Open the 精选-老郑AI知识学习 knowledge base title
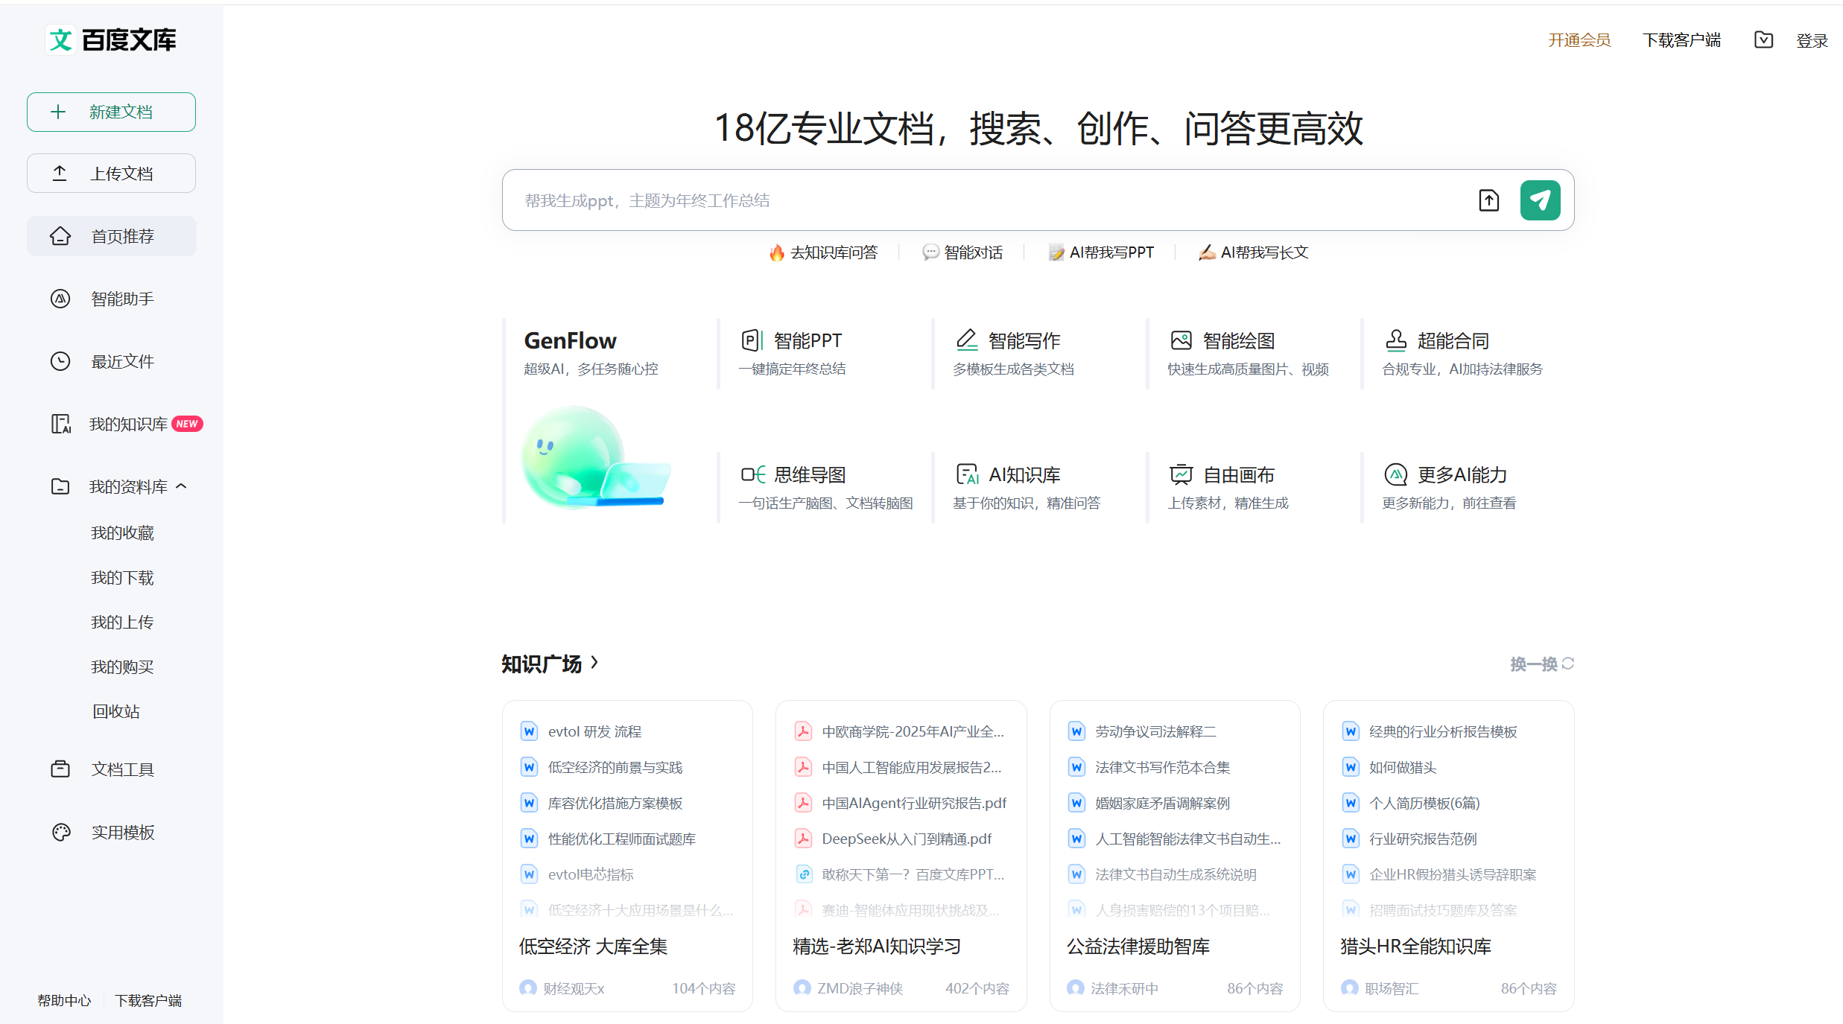 [x=876, y=946]
